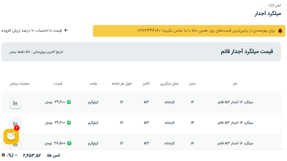Click the عملیات بیشتر column header
Screen dimensions: 287x161
coord(20,84)
